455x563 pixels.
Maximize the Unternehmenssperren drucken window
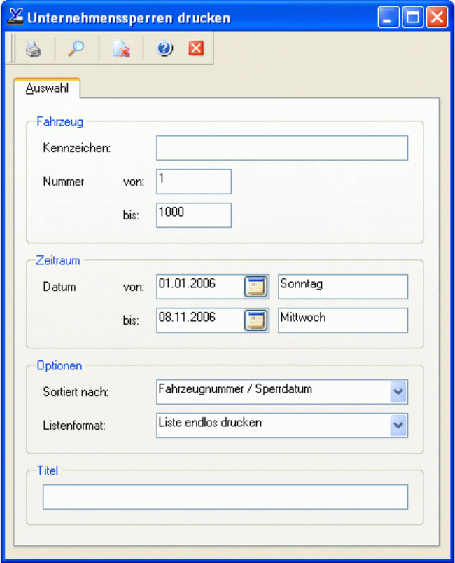tap(413, 18)
